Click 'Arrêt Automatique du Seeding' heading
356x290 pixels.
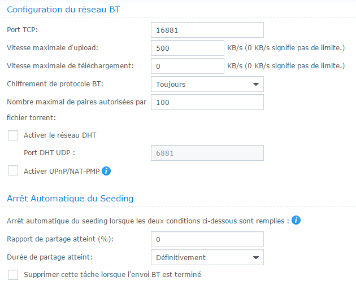(x=70, y=198)
